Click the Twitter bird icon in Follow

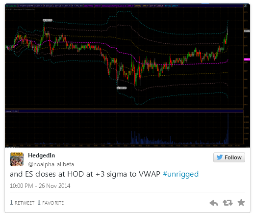(219, 157)
